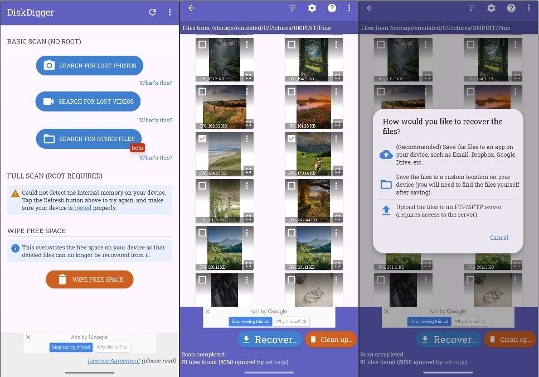The width and height of the screenshot is (539, 377).
Task: Click the Search for Other Files beta button
Action: [89, 139]
